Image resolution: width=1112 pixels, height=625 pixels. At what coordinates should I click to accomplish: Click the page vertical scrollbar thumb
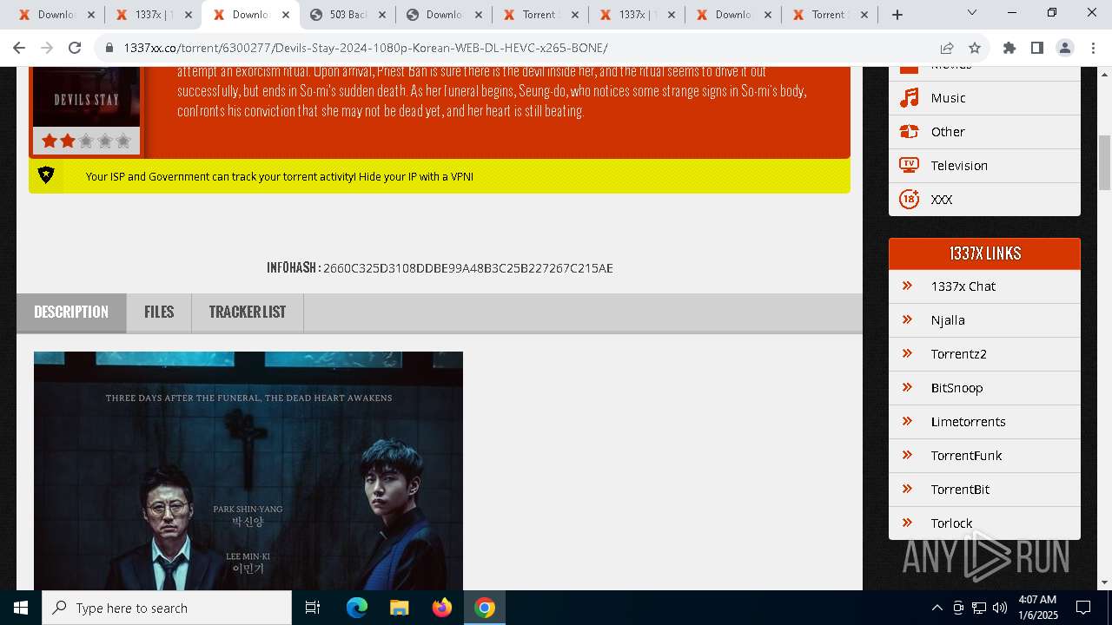[1104, 163]
